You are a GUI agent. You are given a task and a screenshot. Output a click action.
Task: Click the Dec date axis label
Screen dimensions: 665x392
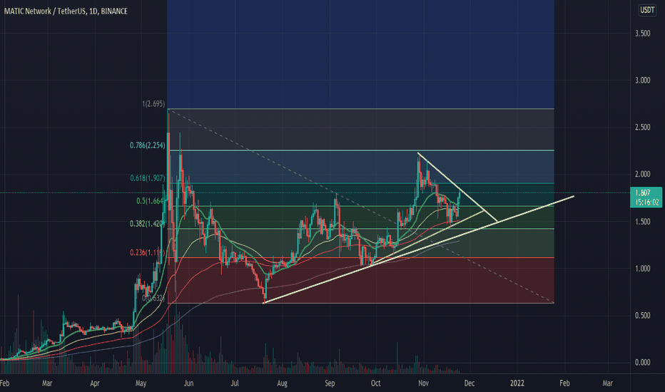pyautogui.click(x=469, y=383)
